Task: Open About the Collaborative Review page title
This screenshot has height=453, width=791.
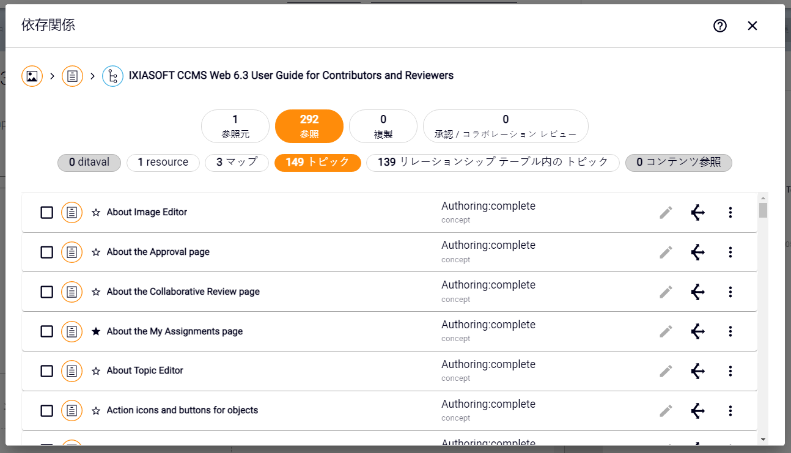Action: coord(183,292)
